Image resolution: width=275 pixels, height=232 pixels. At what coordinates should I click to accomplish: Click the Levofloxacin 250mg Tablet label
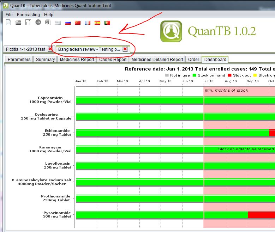click(x=58, y=165)
